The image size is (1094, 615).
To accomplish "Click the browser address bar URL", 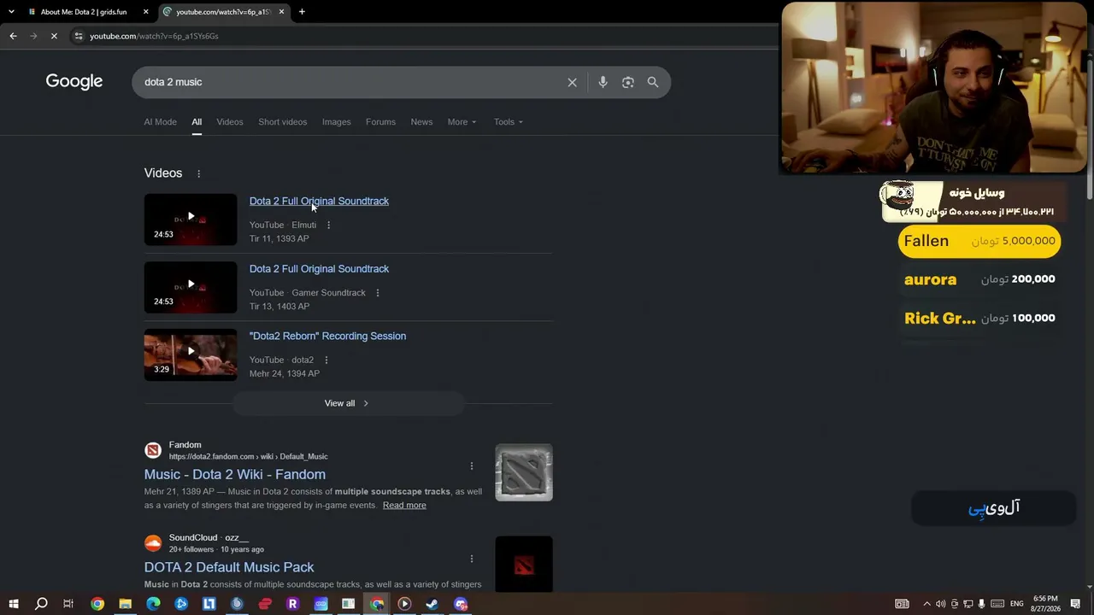I will pyautogui.click(x=154, y=36).
